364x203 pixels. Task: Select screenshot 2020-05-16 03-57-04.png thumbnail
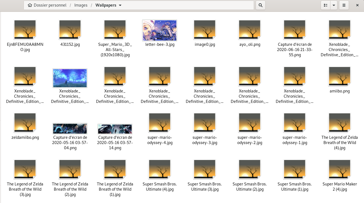click(x=70, y=129)
